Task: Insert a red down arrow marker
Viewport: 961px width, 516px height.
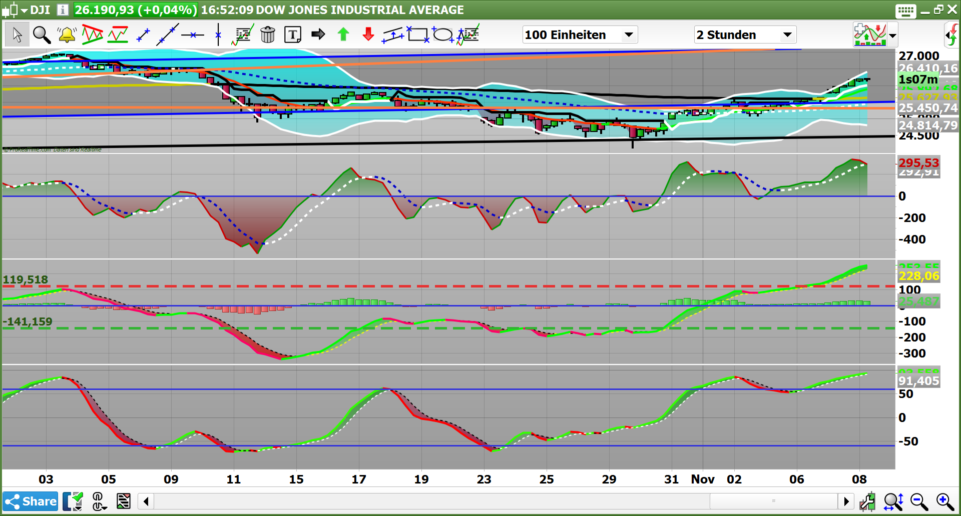Action: 368,35
